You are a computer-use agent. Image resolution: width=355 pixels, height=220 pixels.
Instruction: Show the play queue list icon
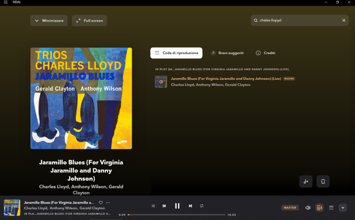[331, 208]
